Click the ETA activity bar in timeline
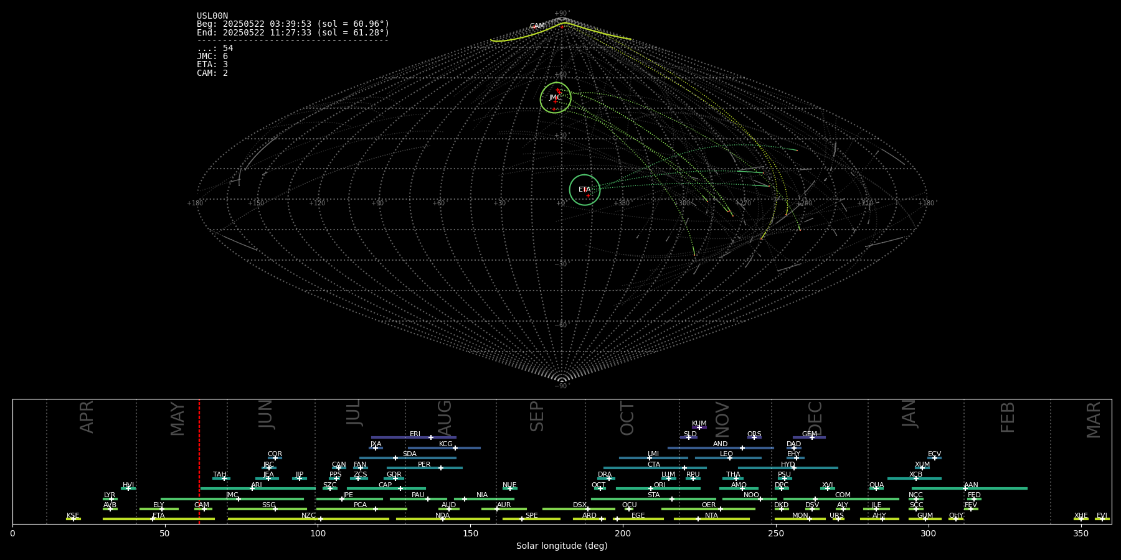Viewport: 1121px width, 560px height. click(x=159, y=519)
